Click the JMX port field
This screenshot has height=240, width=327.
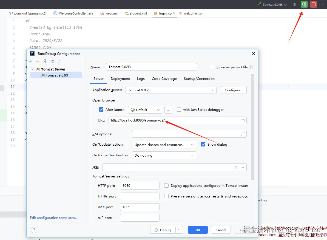140,207
